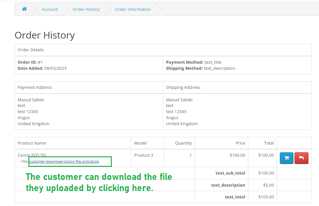319x206 pixels.
Task: Click the Payment Address column header
Action: click(x=35, y=87)
